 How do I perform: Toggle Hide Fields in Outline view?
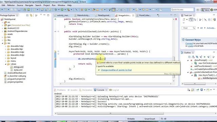pos(197,57)
